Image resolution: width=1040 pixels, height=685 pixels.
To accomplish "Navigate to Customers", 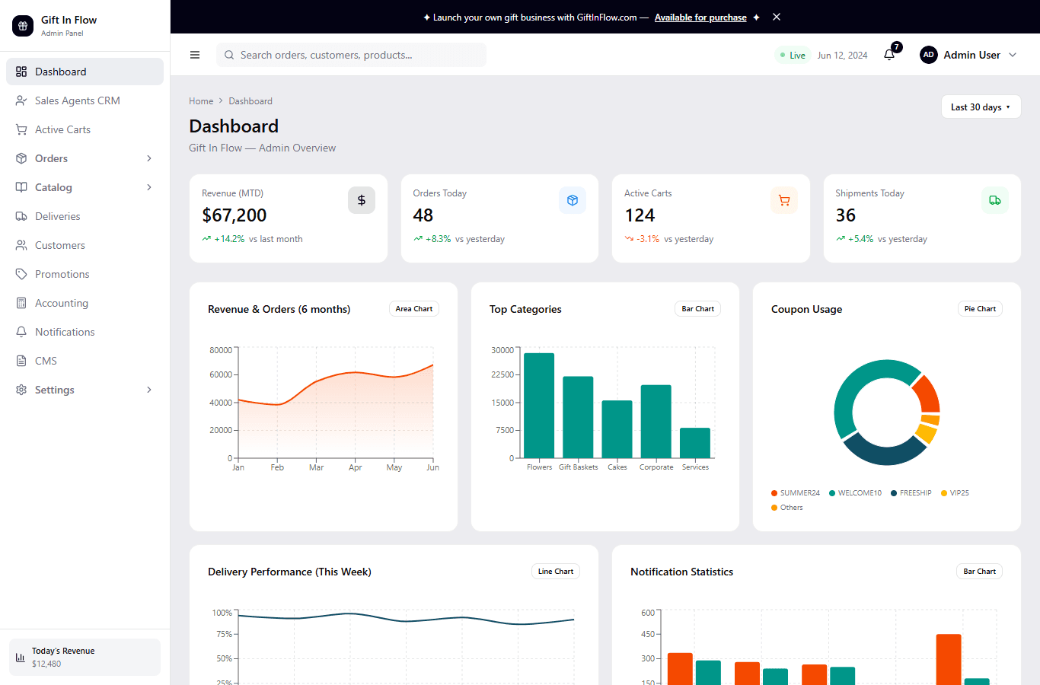I will pos(85,245).
